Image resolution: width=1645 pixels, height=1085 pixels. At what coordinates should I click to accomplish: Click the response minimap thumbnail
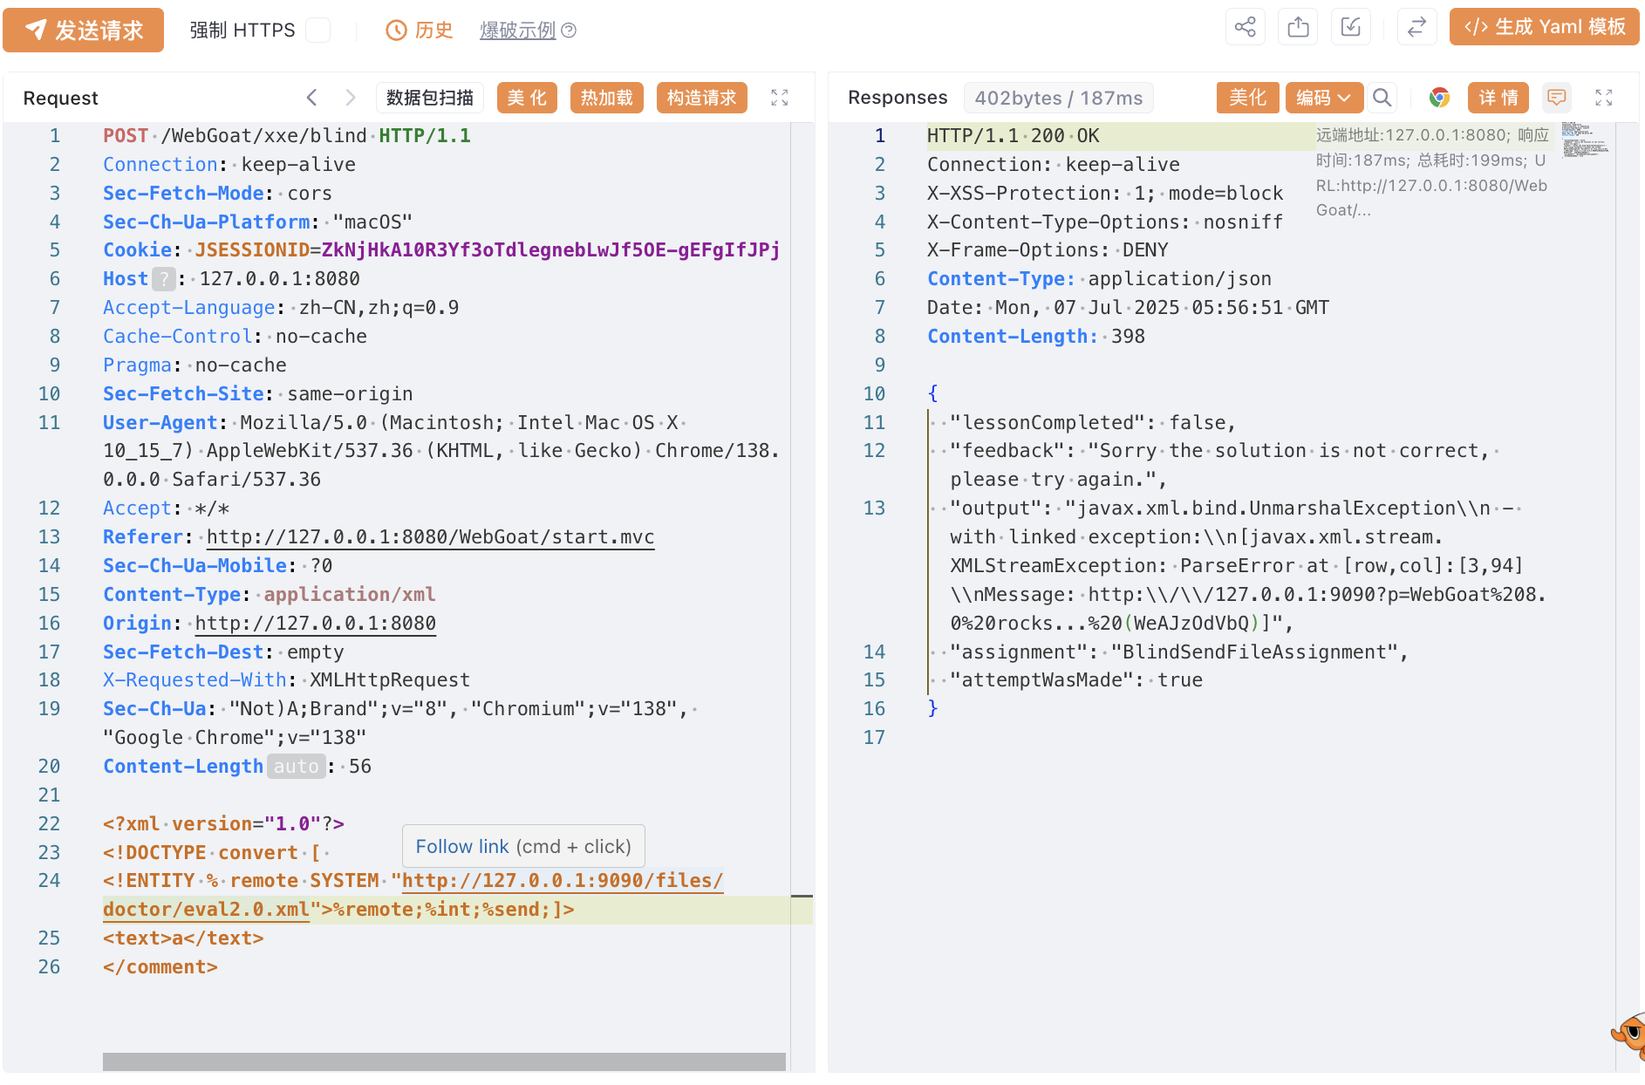tap(1585, 140)
